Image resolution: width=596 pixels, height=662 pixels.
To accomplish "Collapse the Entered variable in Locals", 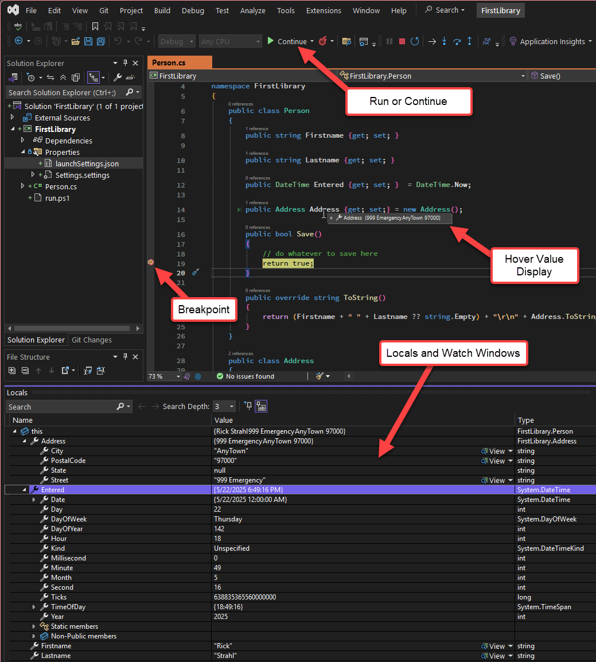I will (x=24, y=490).
